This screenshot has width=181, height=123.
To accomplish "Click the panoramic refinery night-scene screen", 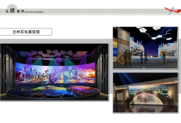I will coord(55,73).
